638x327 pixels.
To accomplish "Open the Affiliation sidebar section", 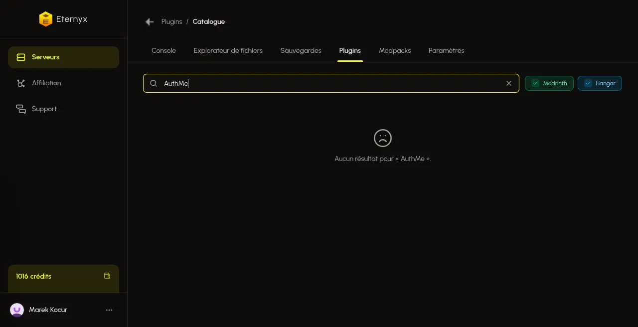I will [x=63, y=83].
